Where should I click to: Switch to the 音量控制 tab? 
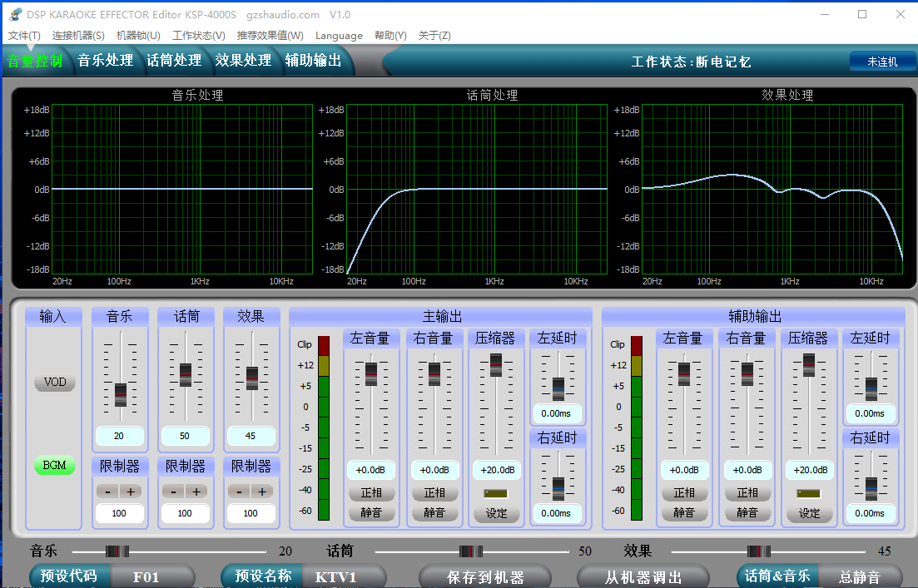(x=35, y=61)
